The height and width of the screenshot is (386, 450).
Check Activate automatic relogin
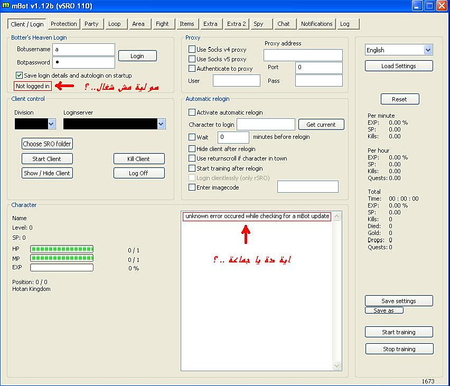pyautogui.click(x=192, y=112)
